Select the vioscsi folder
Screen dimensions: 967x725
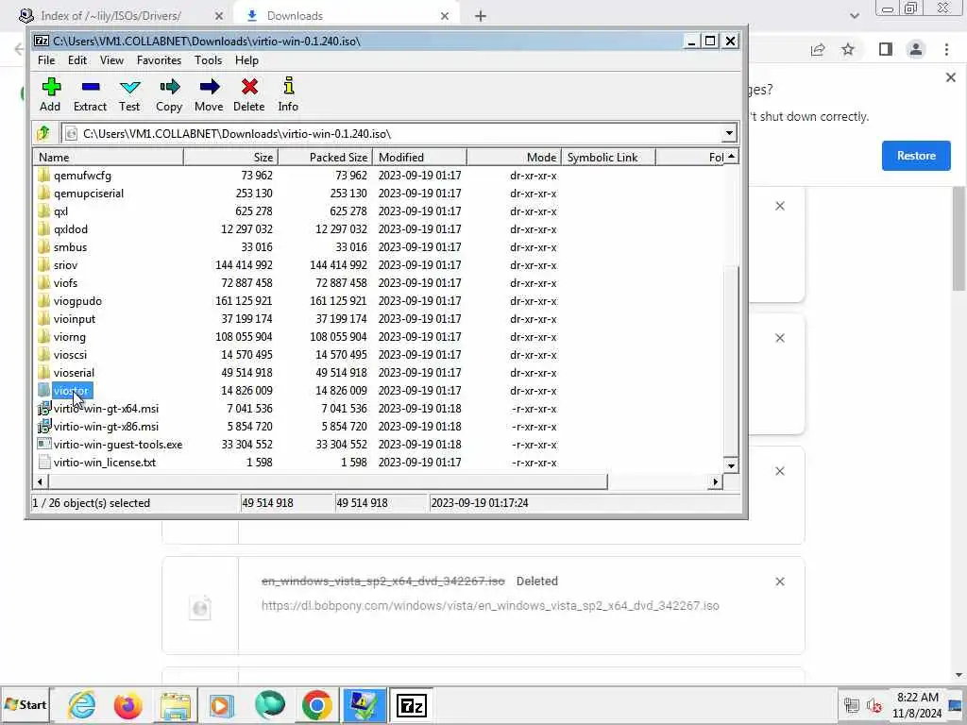[70, 355]
